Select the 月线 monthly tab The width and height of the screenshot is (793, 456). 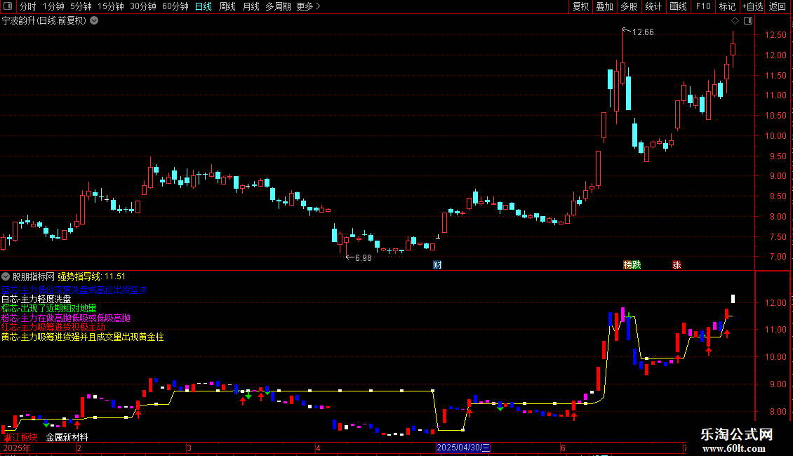251,6
